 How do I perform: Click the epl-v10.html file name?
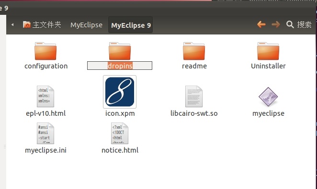coord(46,113)
